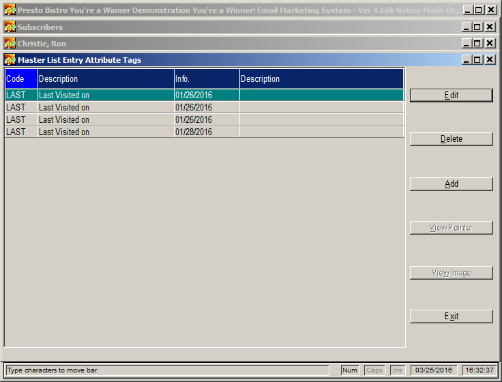The height and width of the screenshot is (382, 502).
Task: Select the row with date 01/28/2016
Action: [205, 132]
